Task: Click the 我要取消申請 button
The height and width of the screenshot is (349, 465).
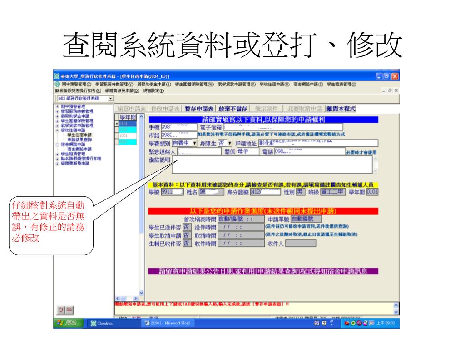Action: click(x=304, y=109)
